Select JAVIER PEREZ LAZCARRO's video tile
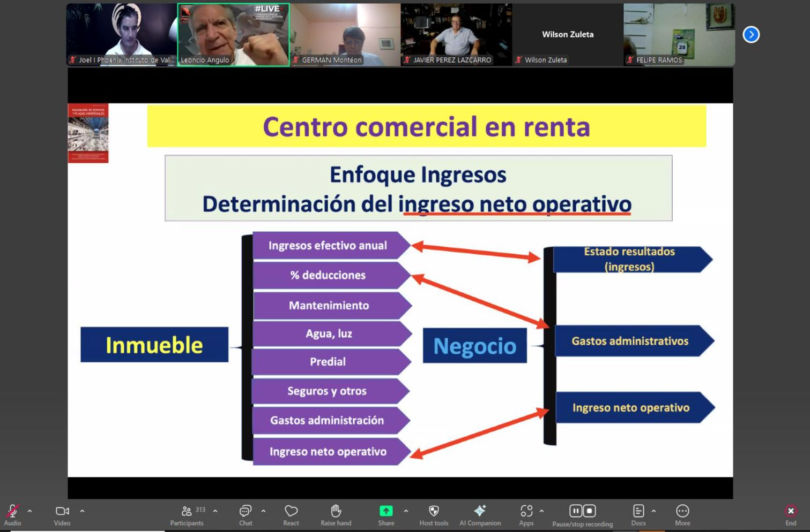The height and width of the screenshot is (532, 810). click(456, 35)
